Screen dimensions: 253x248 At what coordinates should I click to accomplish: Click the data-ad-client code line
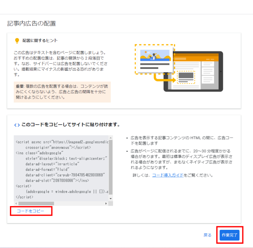tap(65, 175)
